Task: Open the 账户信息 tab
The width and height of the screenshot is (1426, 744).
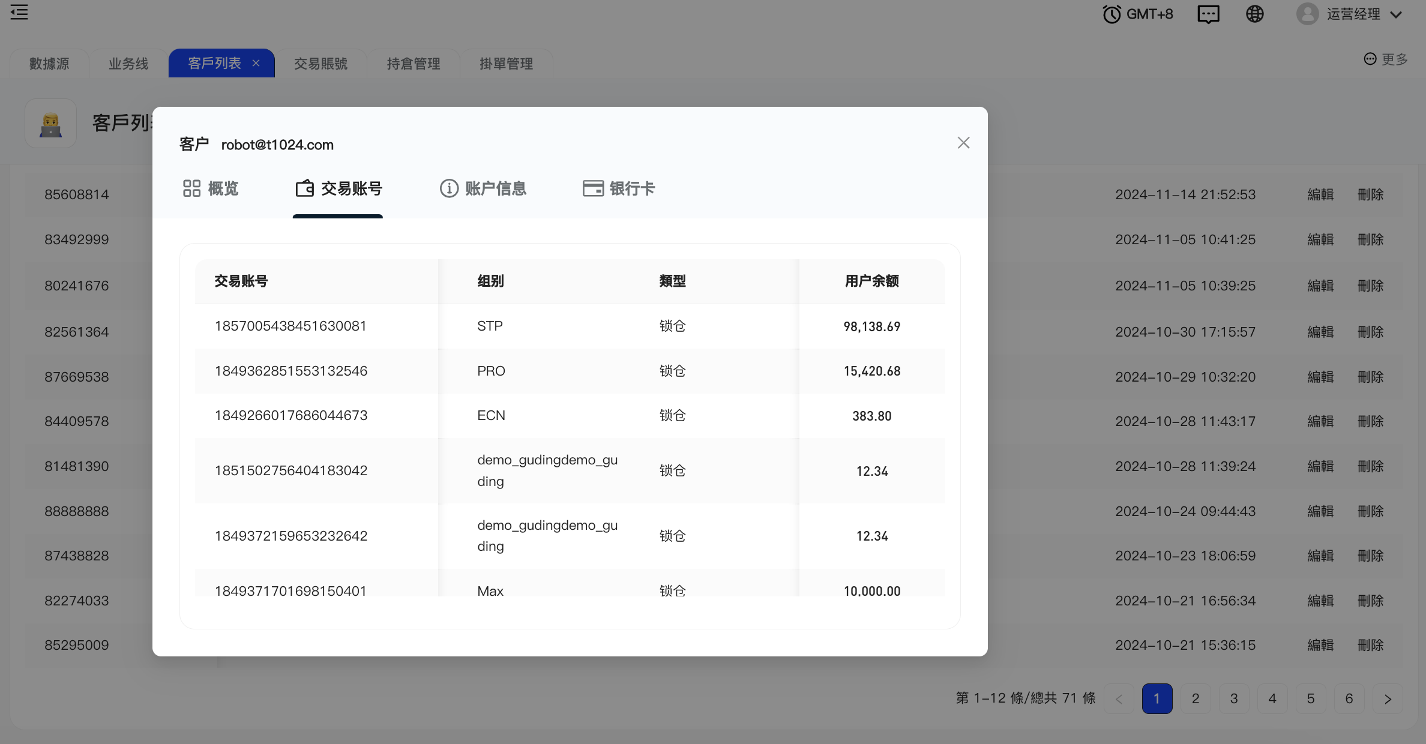Action: pos(483,188)
